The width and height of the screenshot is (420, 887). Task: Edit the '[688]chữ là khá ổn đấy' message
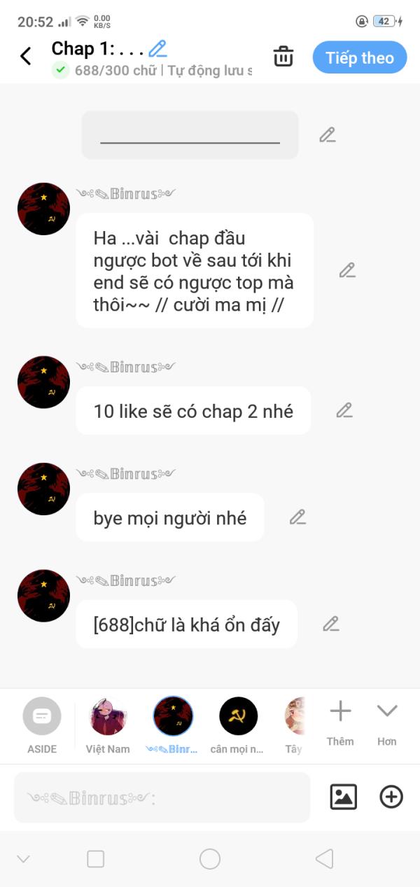point(331,624)
